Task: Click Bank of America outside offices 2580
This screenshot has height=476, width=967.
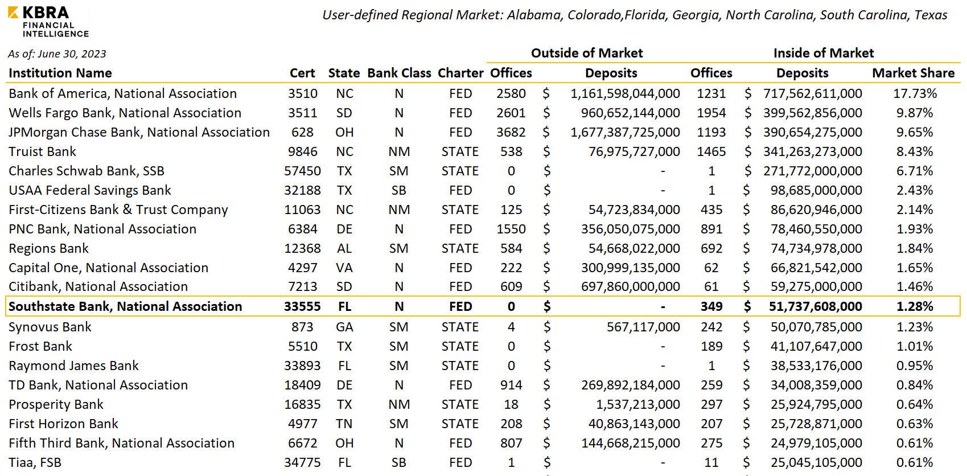Action: pos(511,93)
